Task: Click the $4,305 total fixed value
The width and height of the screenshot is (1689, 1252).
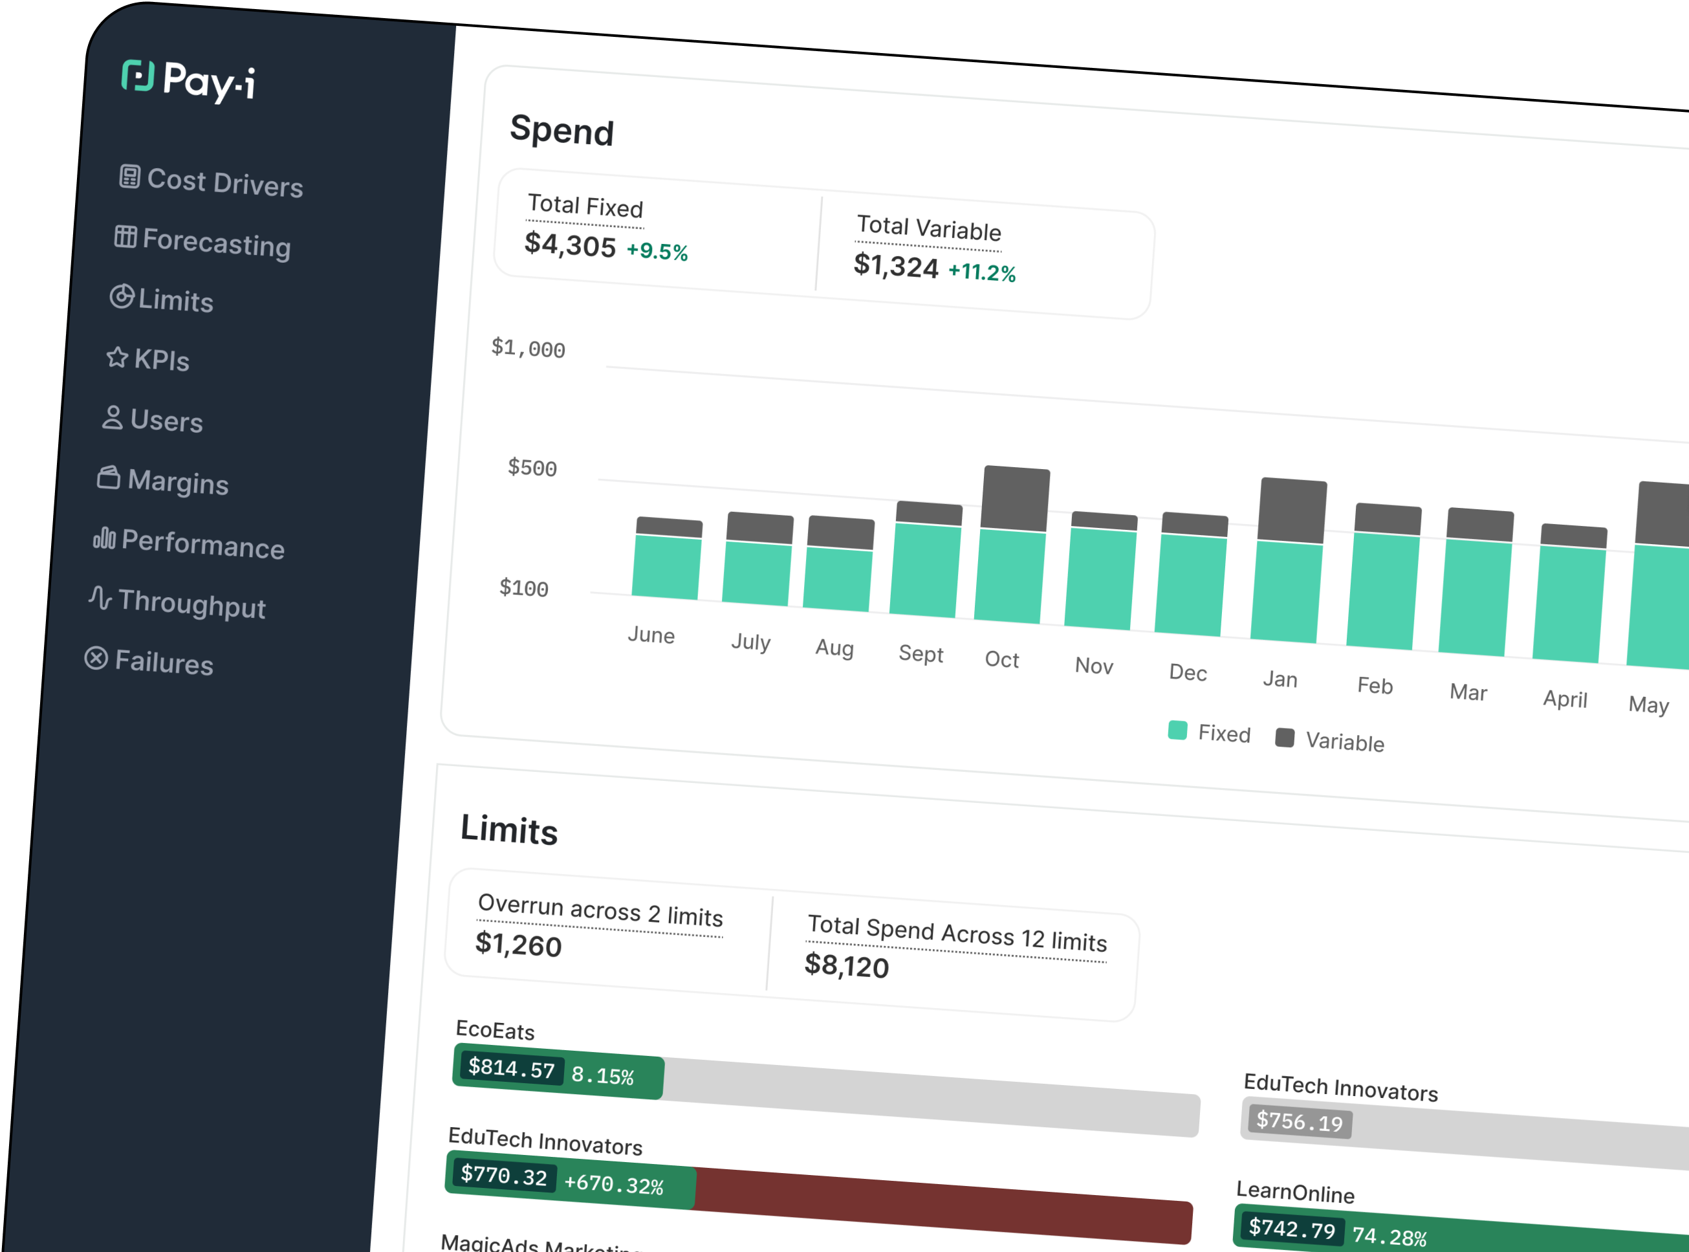Action: pyautogui.click(x=570, y=245)
